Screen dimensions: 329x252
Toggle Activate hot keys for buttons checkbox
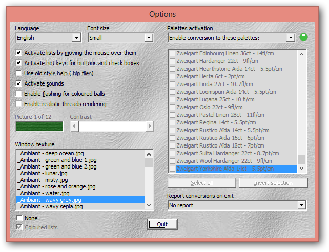point(18,63)
